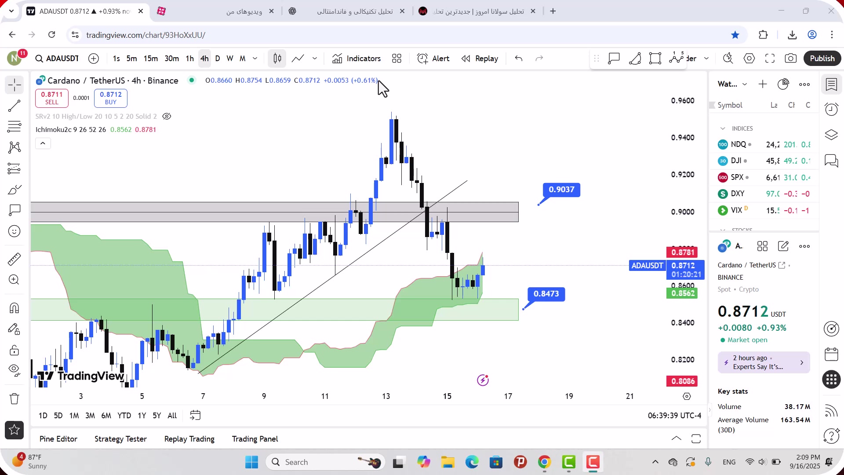
Task: Start bar Replay mode
Action: tap(480, 58)
